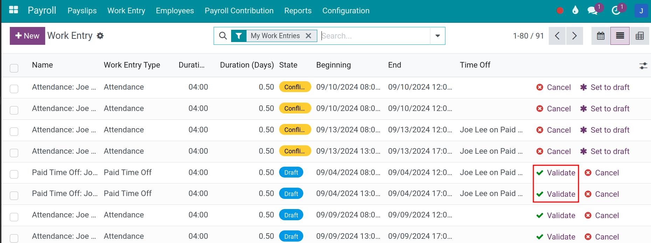Check the 09/13/2024 13:00 attendance row
The height and width of the screenshot is (243, 651).
coord(14,153)
